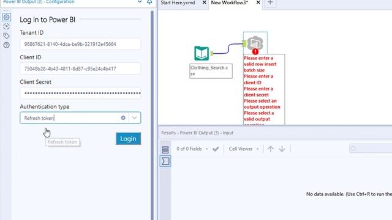
Task: Collapse the configuration panel chevron
Action: pyautogui.click(x=140, y=2)
